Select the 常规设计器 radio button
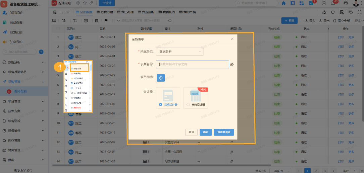The width and height of the screenshot is (364, 173). [x=161, y=105]
